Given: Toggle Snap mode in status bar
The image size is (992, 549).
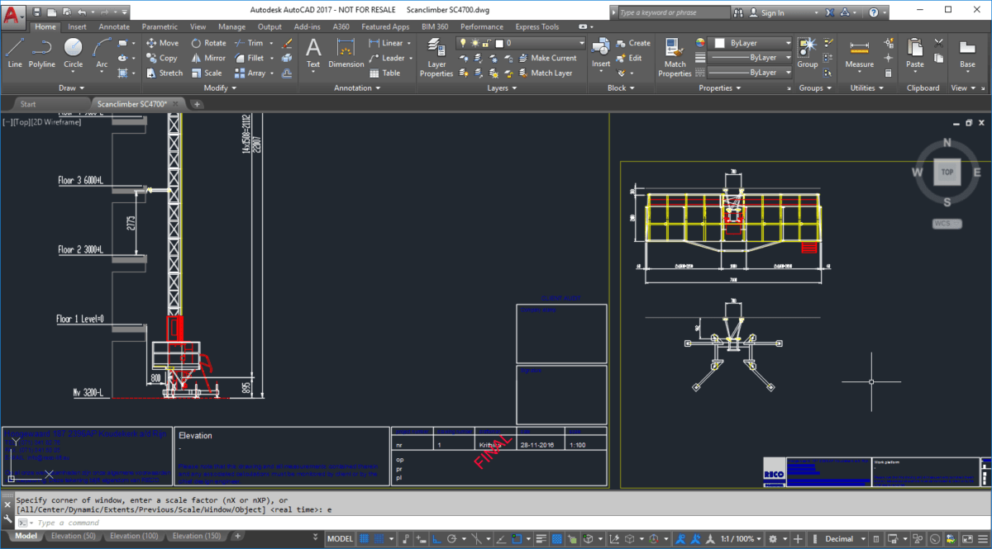Looking at the screenshot, I should coord(379,538).
